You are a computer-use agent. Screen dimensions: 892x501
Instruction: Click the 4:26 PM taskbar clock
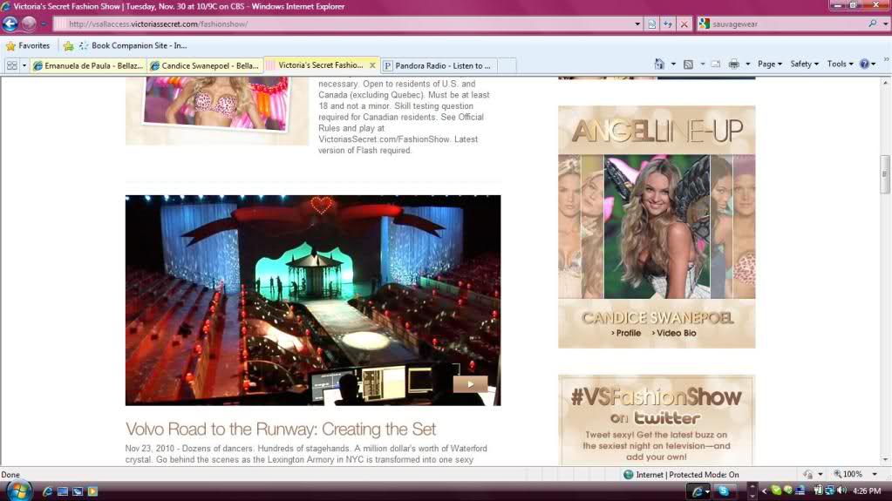[867, 491]
